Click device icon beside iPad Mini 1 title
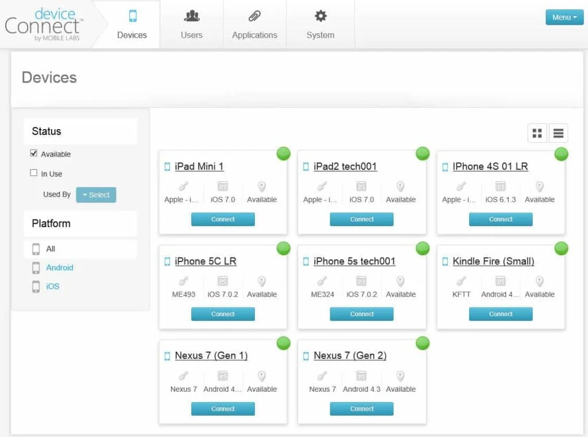The image size is (588, 437). (x=167, y=167)
